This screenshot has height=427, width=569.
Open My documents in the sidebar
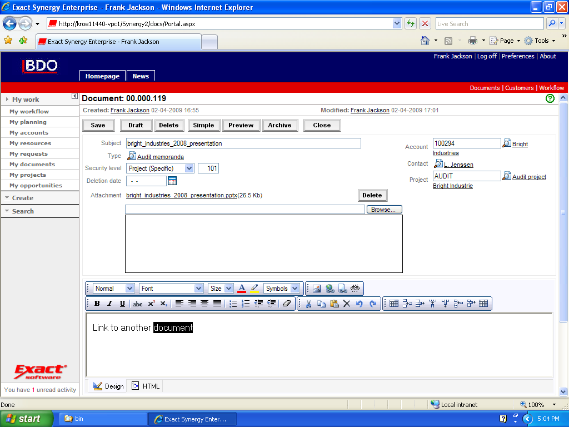tap(32, 164)
